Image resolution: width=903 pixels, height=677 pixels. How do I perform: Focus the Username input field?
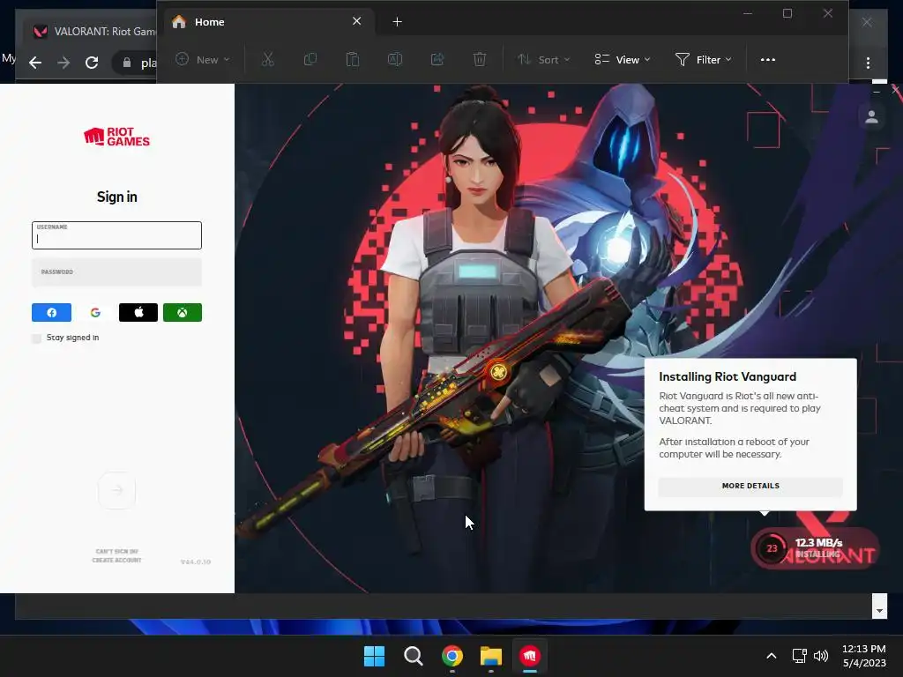(117, 235)
